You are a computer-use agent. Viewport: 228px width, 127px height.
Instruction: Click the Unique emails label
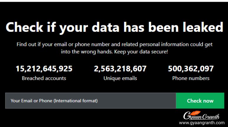pos(120,78)
